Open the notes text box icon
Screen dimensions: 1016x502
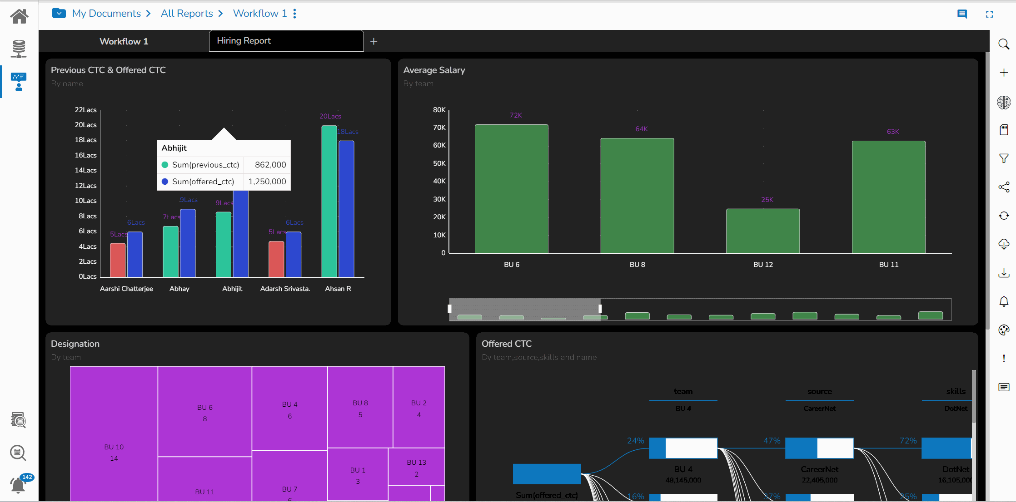(1004, 387)
